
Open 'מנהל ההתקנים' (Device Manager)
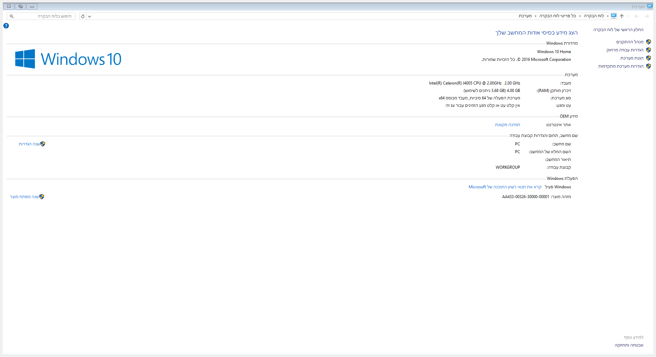tap(630, 42)
